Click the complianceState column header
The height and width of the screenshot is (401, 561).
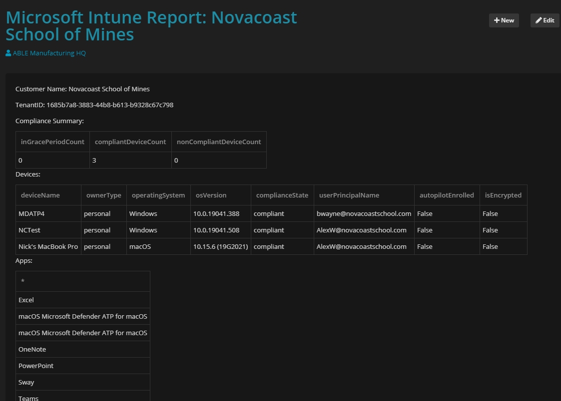coord(282,196)
